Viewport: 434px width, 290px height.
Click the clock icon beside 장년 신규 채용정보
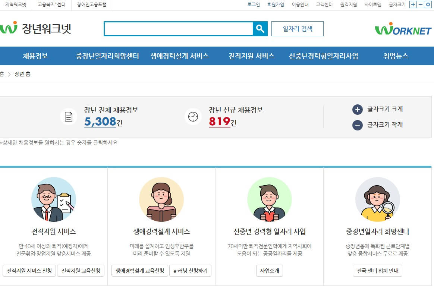193,116
